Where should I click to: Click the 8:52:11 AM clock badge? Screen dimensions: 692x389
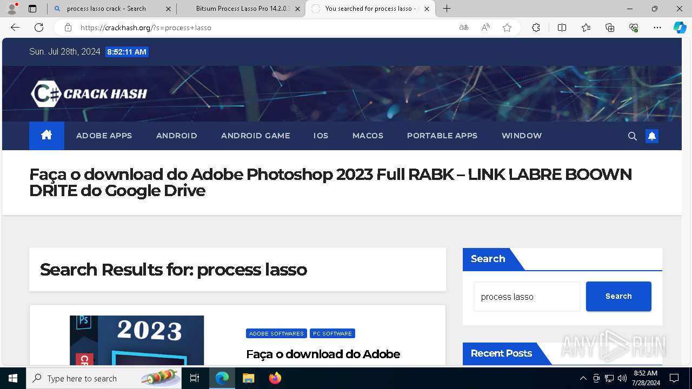click(127, 52)
